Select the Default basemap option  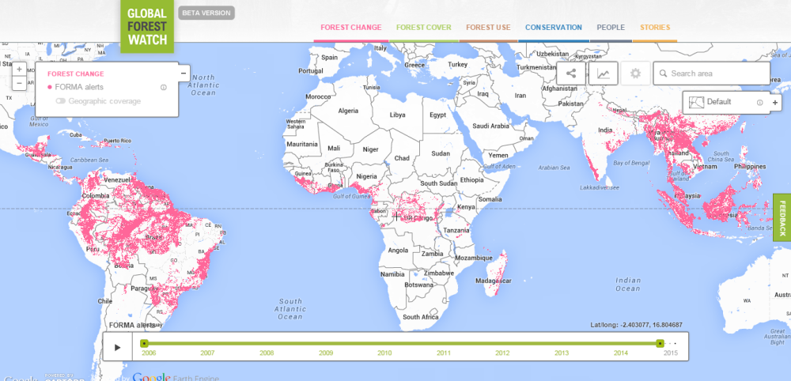coord(719,102)
